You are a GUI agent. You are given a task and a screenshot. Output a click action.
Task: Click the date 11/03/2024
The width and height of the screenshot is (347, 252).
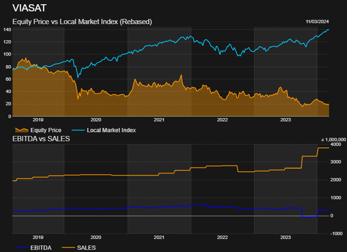pos(317,21)
